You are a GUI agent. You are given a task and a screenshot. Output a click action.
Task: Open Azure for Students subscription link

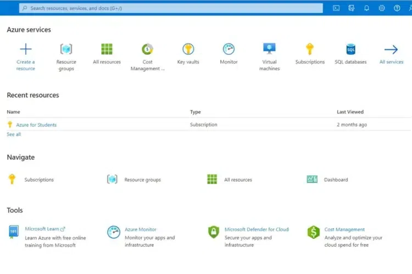36,125
